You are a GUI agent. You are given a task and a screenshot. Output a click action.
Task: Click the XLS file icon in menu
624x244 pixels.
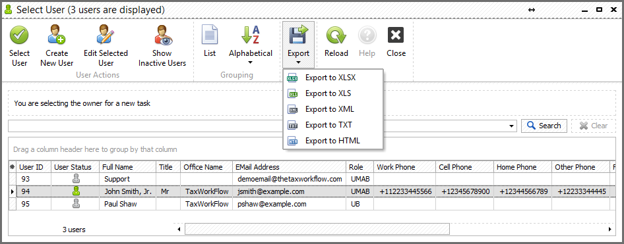[292, 93]
